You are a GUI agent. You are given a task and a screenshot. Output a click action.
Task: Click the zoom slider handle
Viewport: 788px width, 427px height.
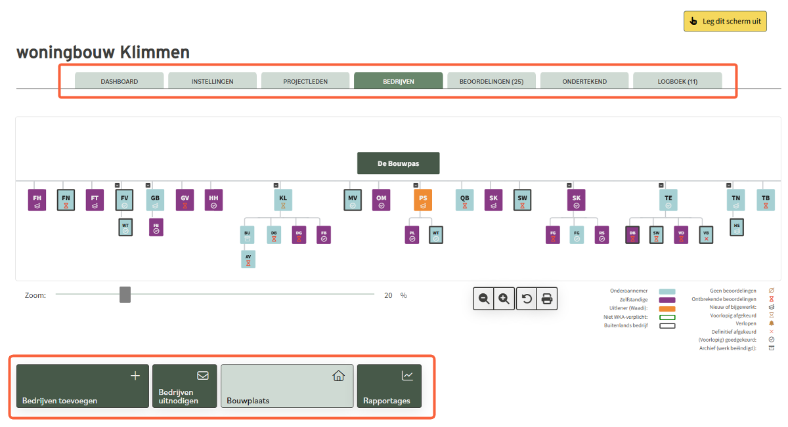point(125,295)
